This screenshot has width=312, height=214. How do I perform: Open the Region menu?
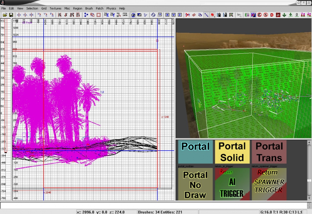click(77, 8)
